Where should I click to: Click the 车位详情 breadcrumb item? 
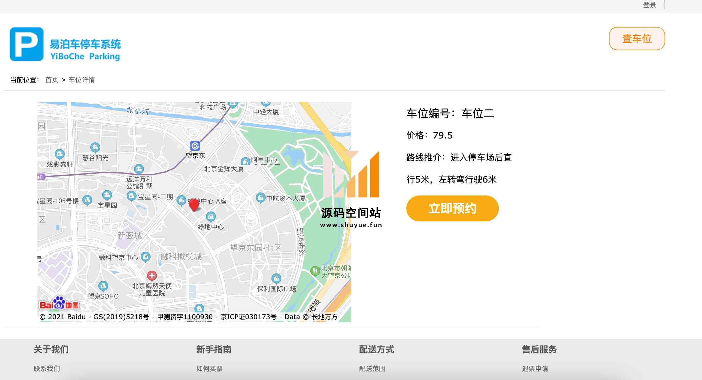pyautogui.click(x=82, y=80)
